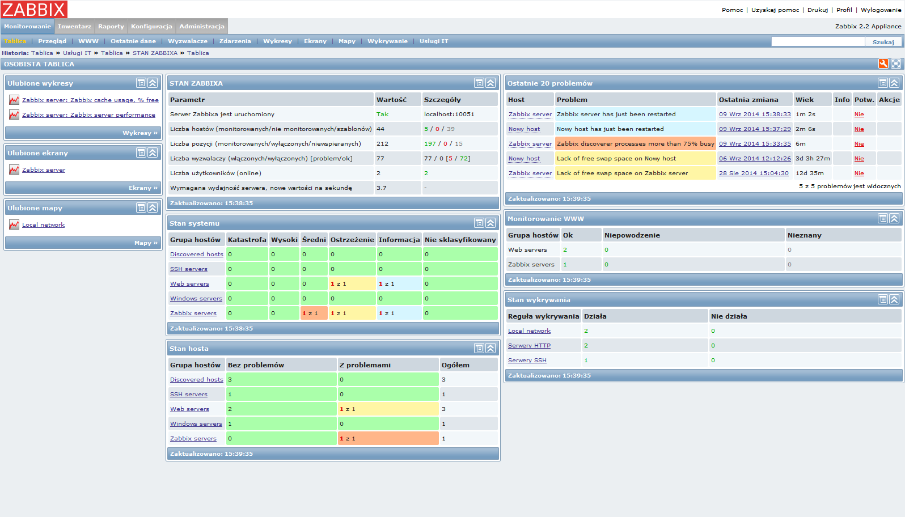Select Wyzwalacze submenu item
905x517 pixels.
tap(188, 41)
